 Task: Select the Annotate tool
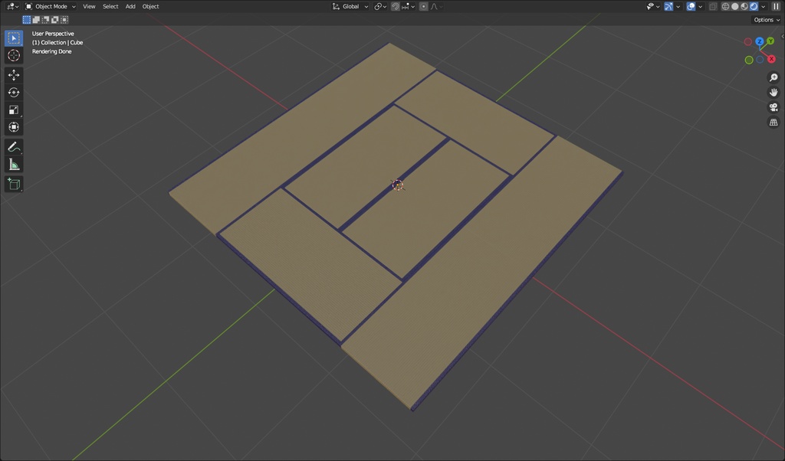[14, 147]
